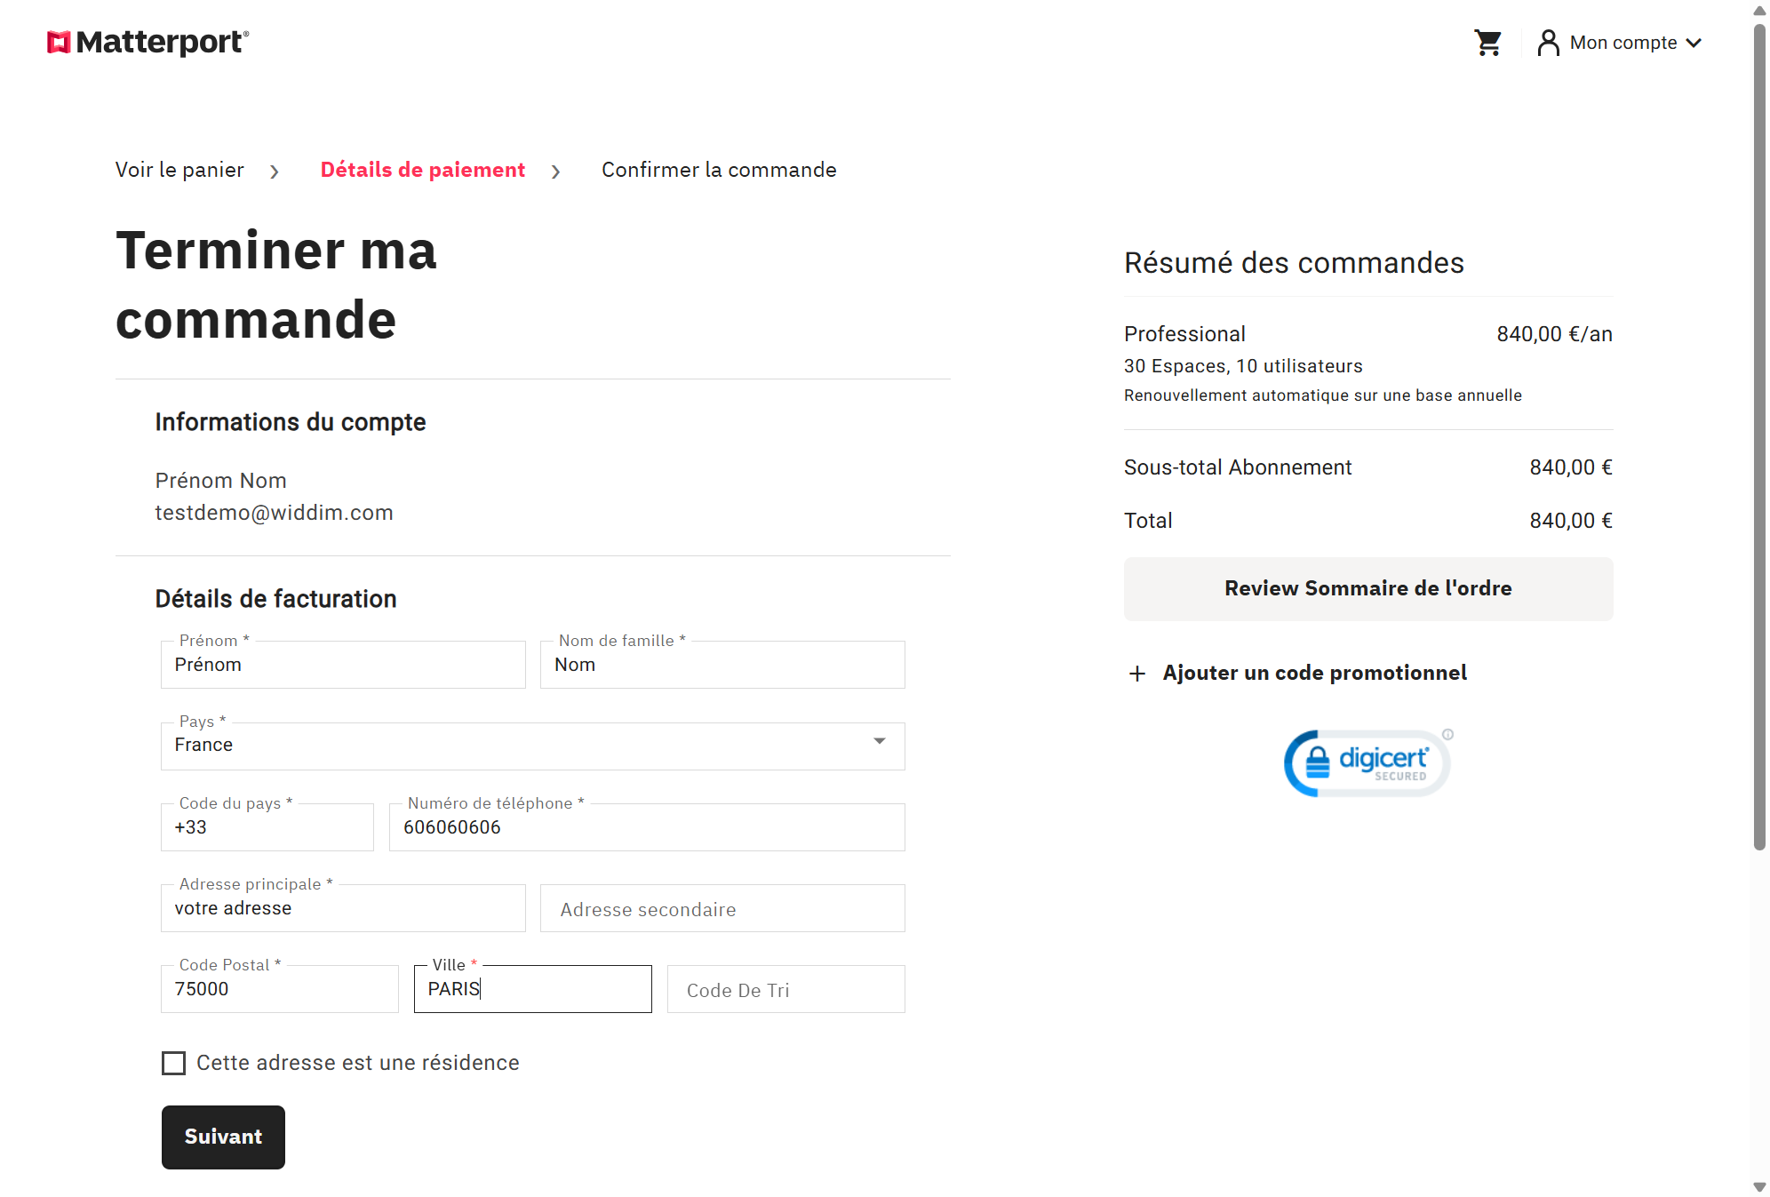The image size is (1770, 1197).
Task: Click the user profile icon
Action: tap(1548, 43)
